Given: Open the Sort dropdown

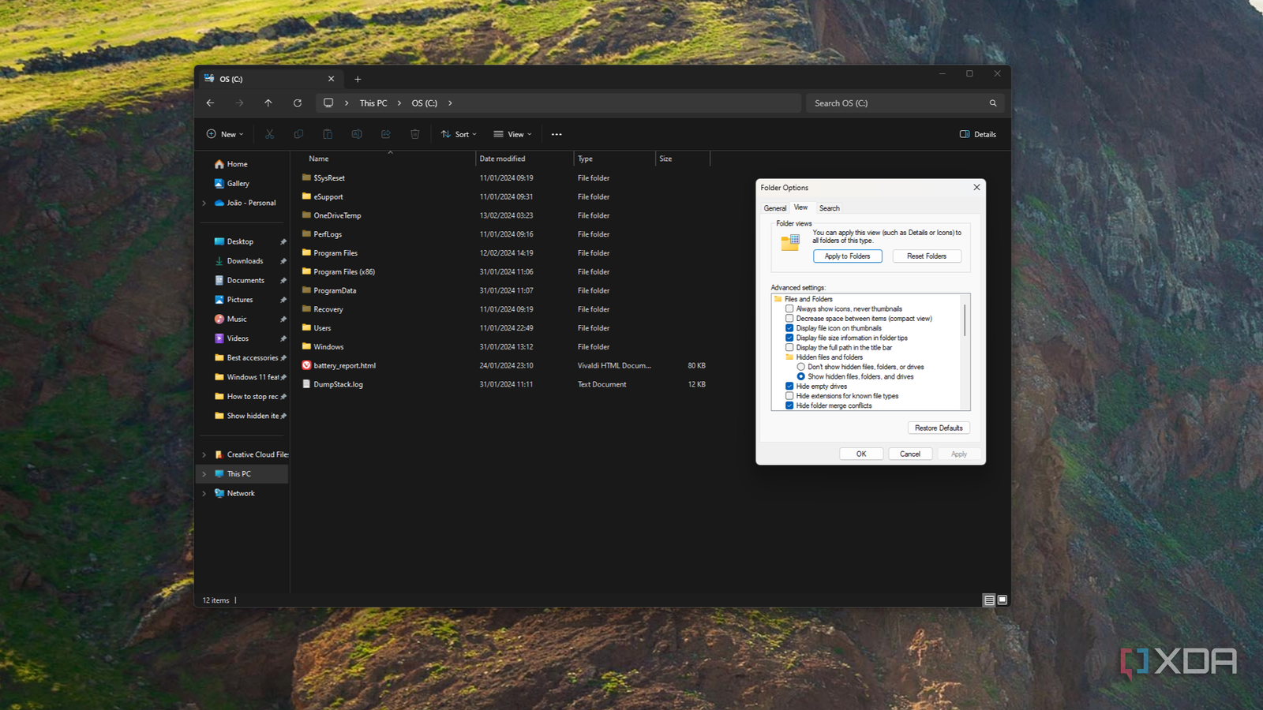Looking at the screenshot, I should click(458, 134).
